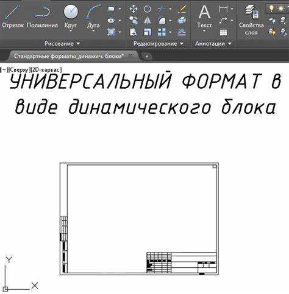Open the Trim tool dropdown arrow
The image size is (289, 294).
tap(170, 9)
